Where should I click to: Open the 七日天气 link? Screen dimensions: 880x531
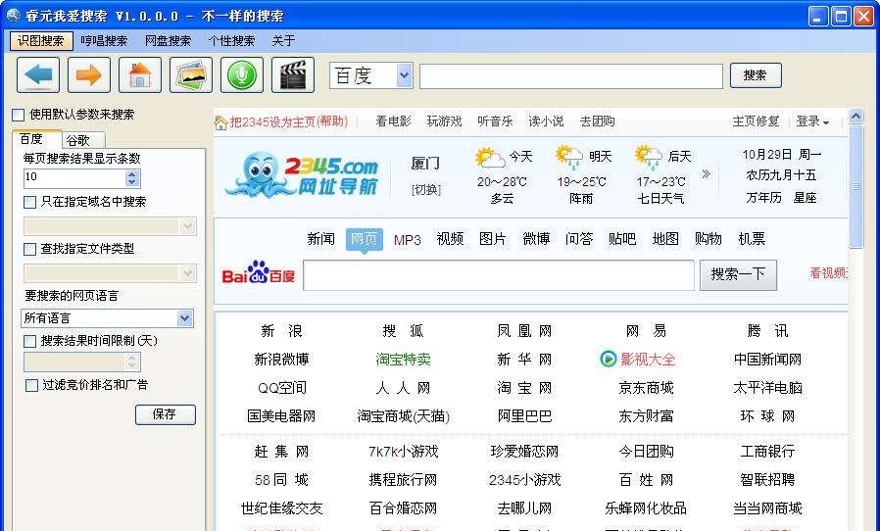pos(660,199)
